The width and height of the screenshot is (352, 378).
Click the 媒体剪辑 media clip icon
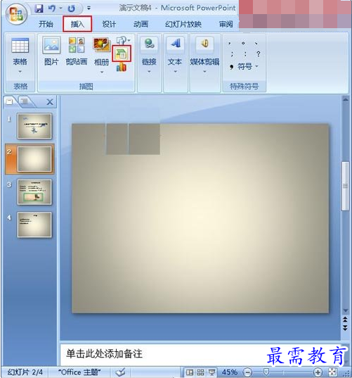(204, 44)
